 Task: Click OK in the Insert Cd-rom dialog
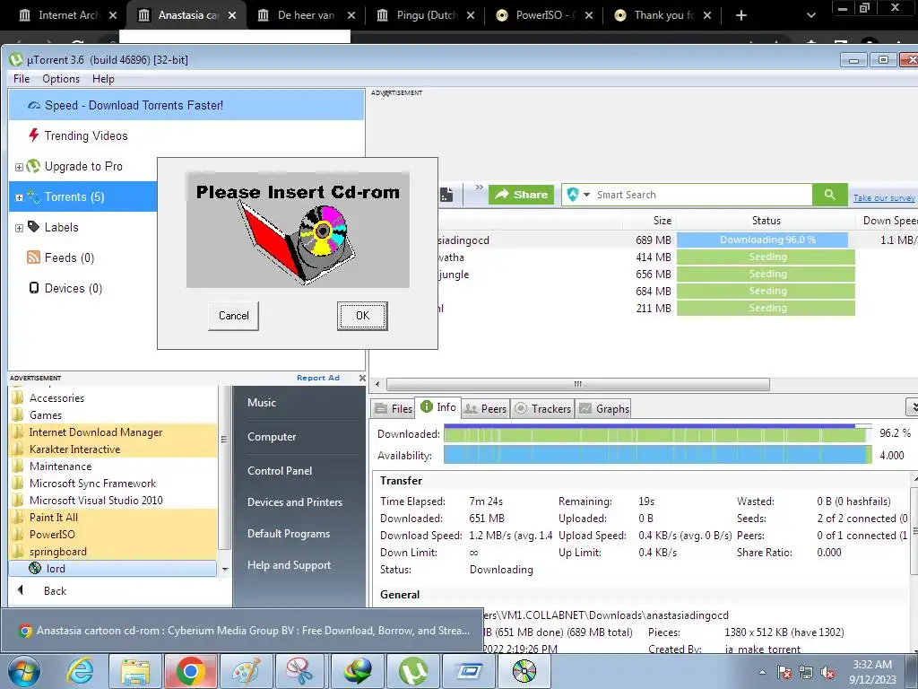362,316
